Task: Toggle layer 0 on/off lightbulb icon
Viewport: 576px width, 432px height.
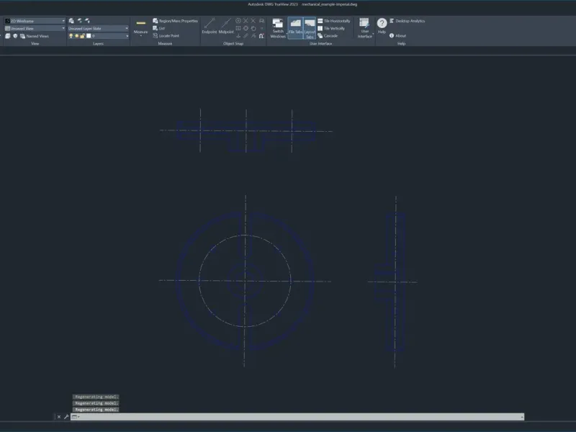Action: coord(71,36)
